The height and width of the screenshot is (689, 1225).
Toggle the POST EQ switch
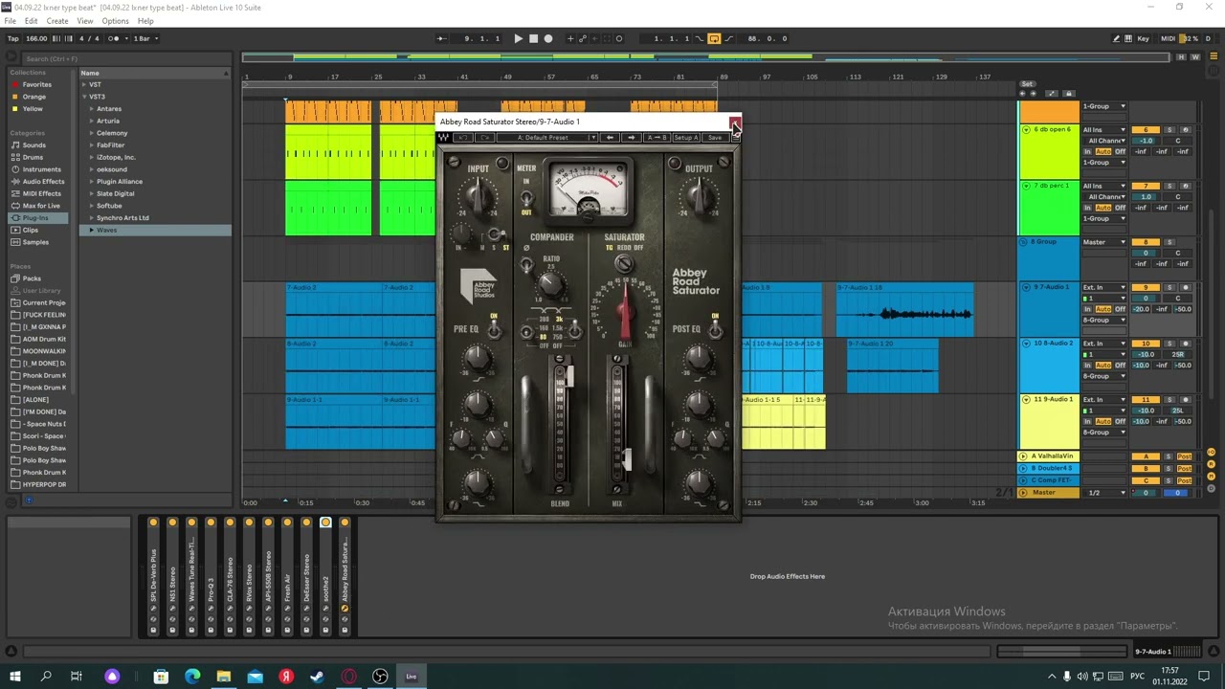tap(714, 328)
